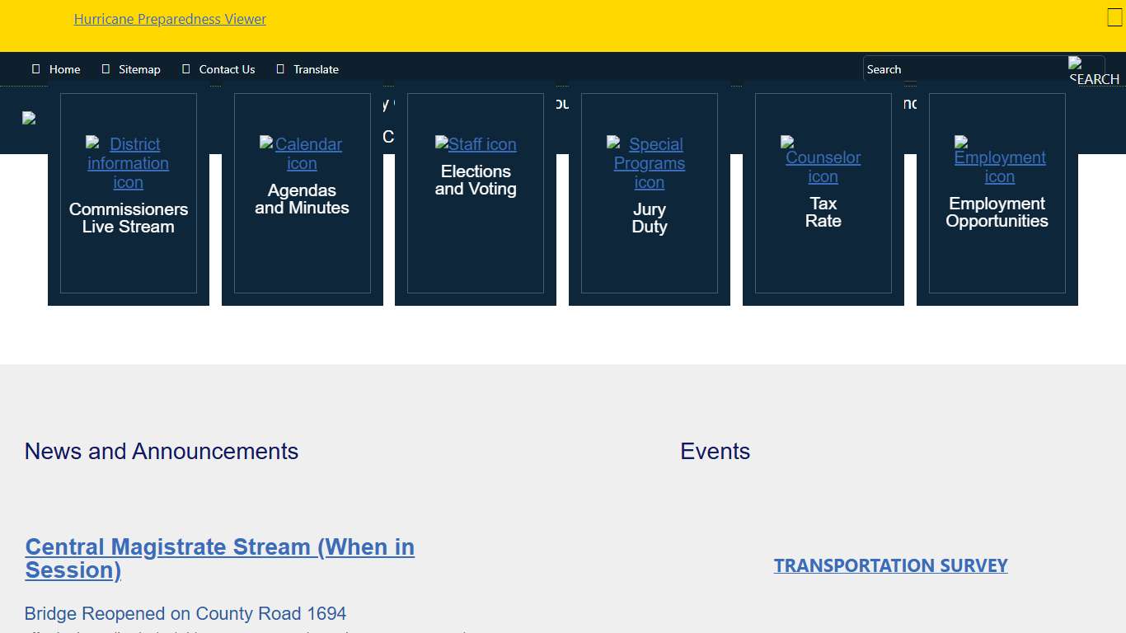Viewport: 1126px width, 633px height.
Task: Click the site logo at left
Action: [29, 118]
